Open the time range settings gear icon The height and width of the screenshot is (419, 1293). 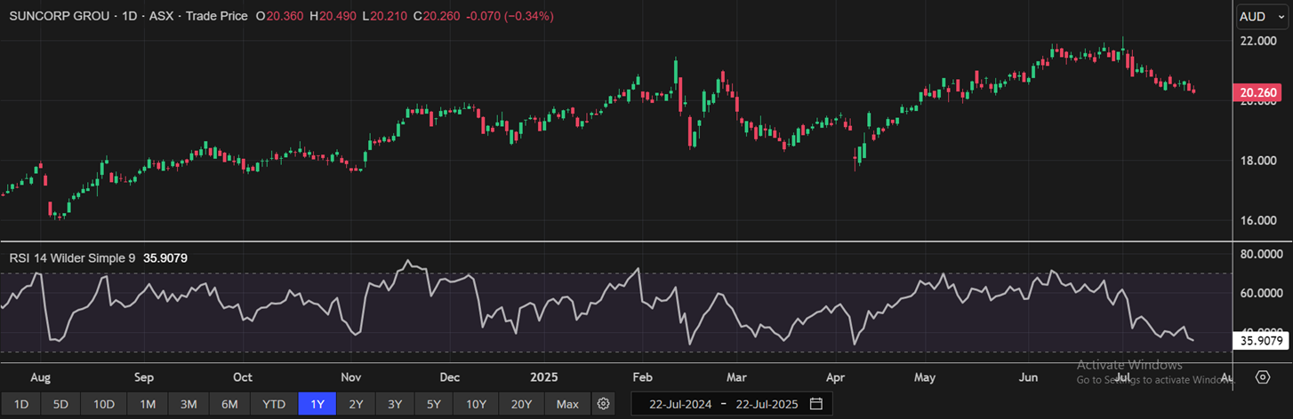click(x=604, y=404)
